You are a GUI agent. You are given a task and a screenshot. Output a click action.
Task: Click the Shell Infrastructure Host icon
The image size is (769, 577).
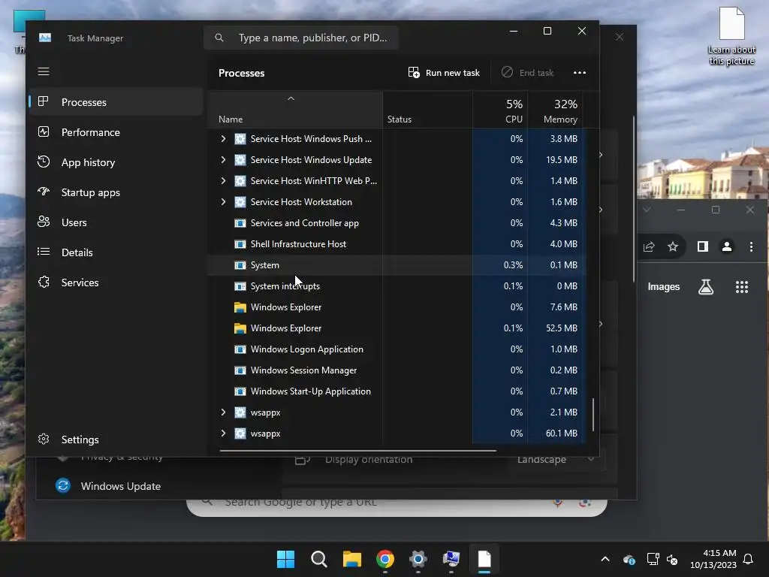pyautogui.click(x=240, y=244)
